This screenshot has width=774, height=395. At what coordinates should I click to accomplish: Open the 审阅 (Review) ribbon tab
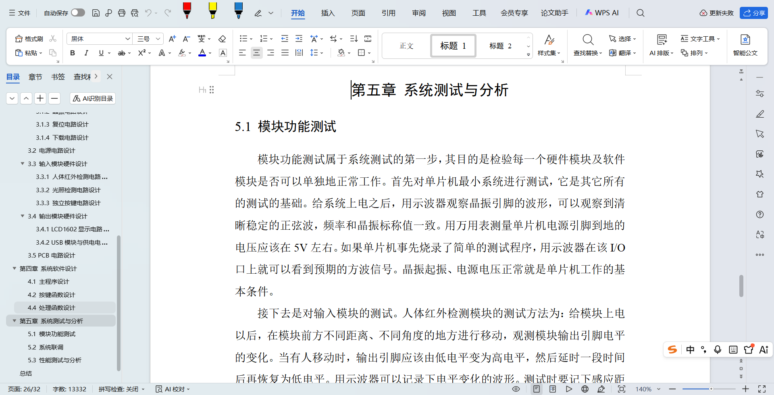tap(419, 13)
